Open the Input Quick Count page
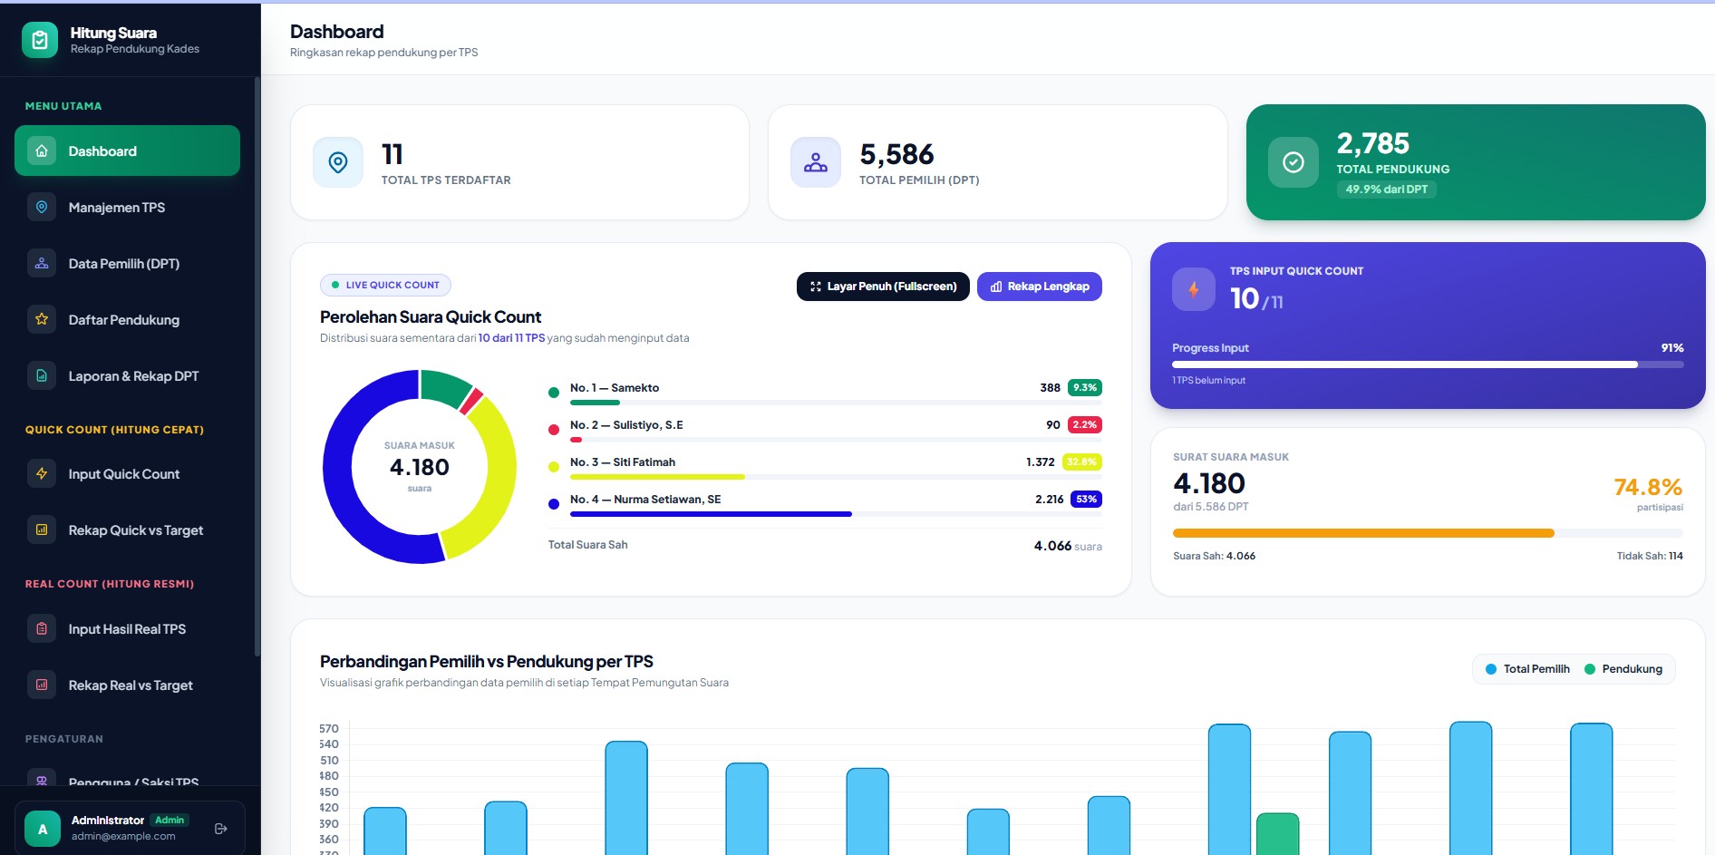 point(127,473)
